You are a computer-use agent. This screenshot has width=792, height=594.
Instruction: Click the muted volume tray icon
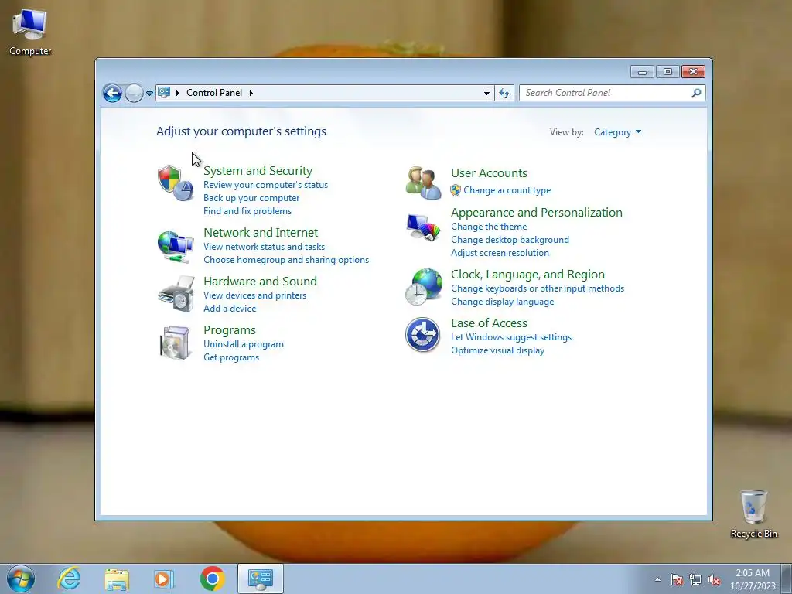pos(714,580)
